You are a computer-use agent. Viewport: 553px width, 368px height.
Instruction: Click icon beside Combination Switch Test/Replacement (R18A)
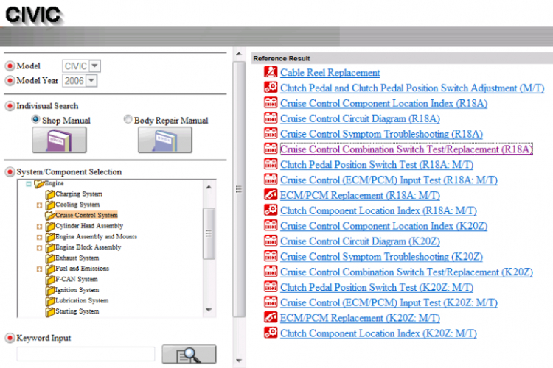(271, 149)
